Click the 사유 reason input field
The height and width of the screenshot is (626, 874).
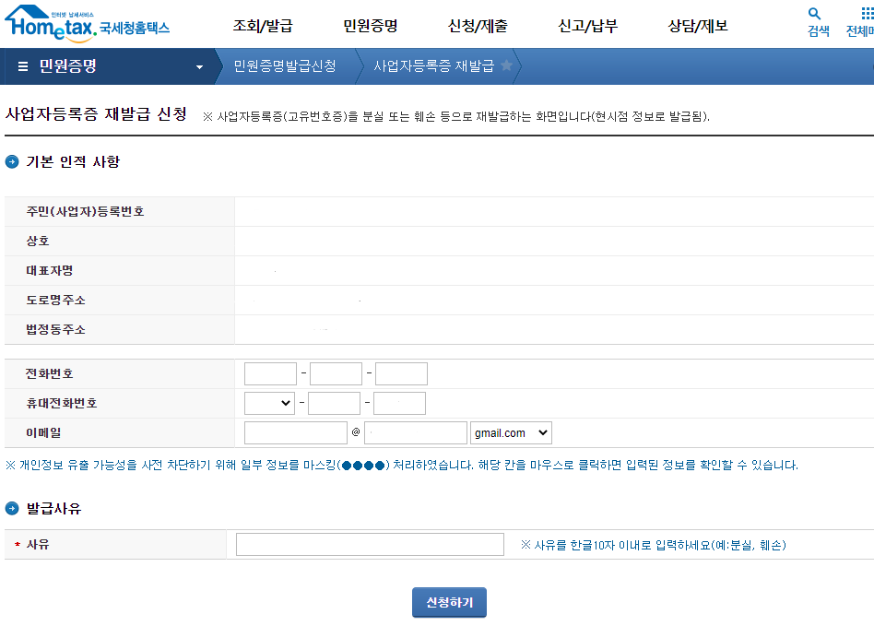(369, 543)
